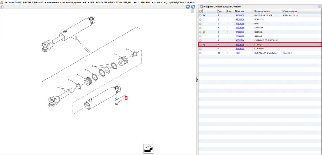Viewport: 322px width, 155px height.
Task: Click callout label 5 on the diagram
Action: [x=69, y=80]
